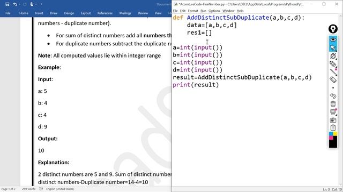Click English (United States) language indicator
Image resolution: width=343 pixels, height=192 pixels.
tap(60, 189)
